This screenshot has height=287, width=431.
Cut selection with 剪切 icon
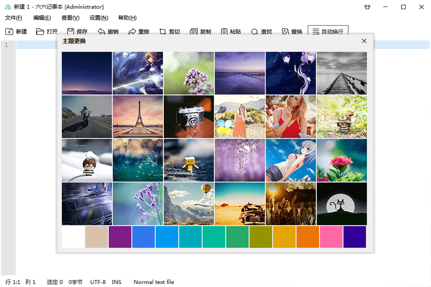pos(163,32)
